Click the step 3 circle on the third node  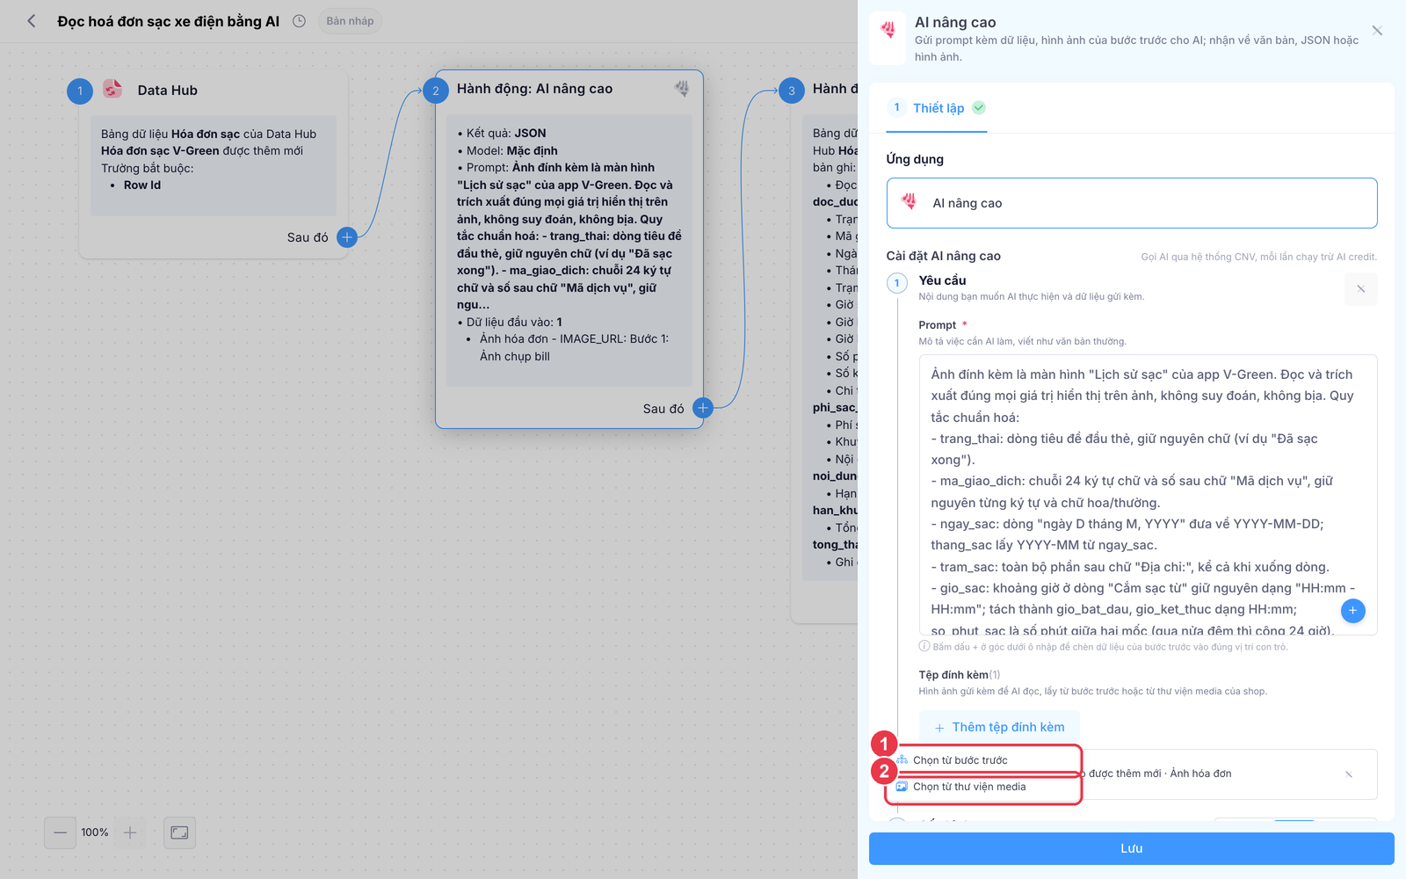click(x=792, y=91)
